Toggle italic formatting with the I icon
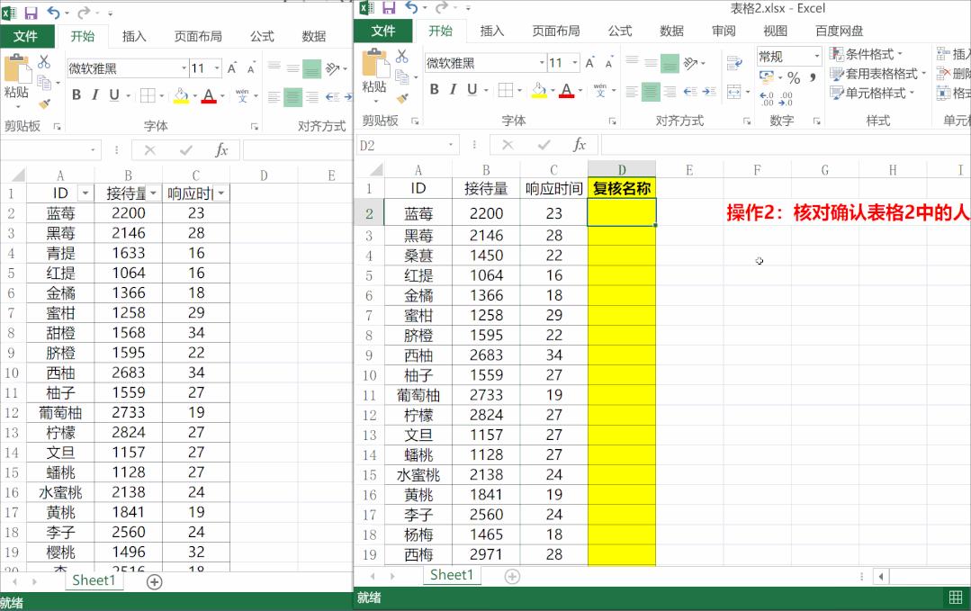Image resolution: width=971 pixels, height=611 pixels. pyautogui.click(x=453, y=89)
